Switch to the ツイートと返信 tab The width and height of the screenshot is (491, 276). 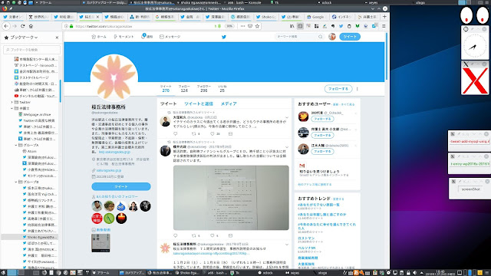[x=199, y=103]
